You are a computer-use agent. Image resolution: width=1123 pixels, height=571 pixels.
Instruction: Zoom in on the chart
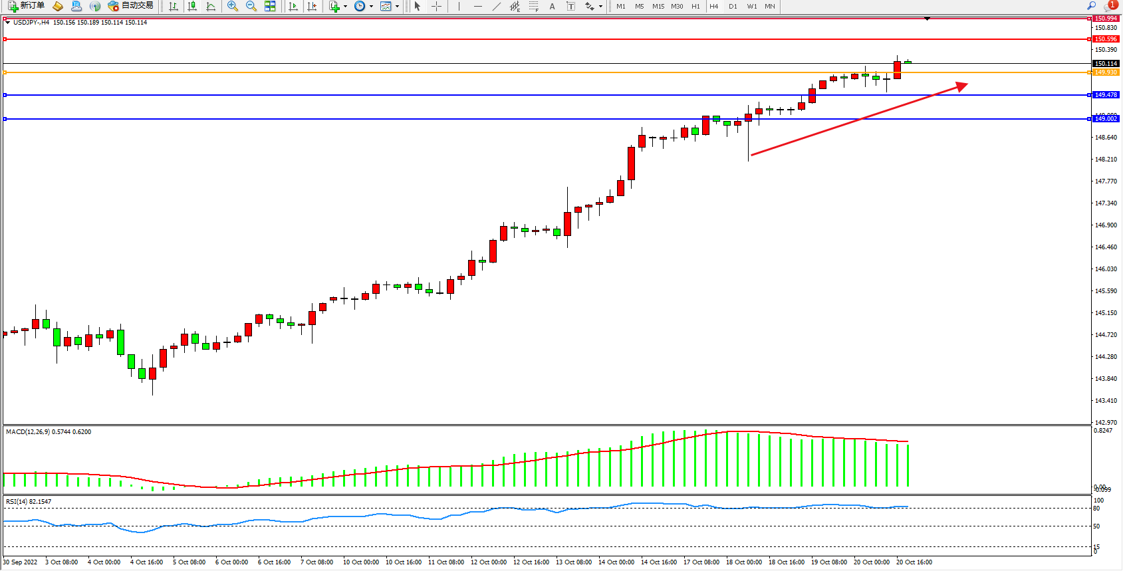tap(233, 6)
